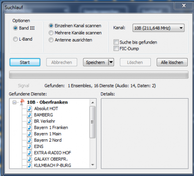Tick the FIC-Dump checkbox
194x176 pixels.
click(x=116, y=48)
